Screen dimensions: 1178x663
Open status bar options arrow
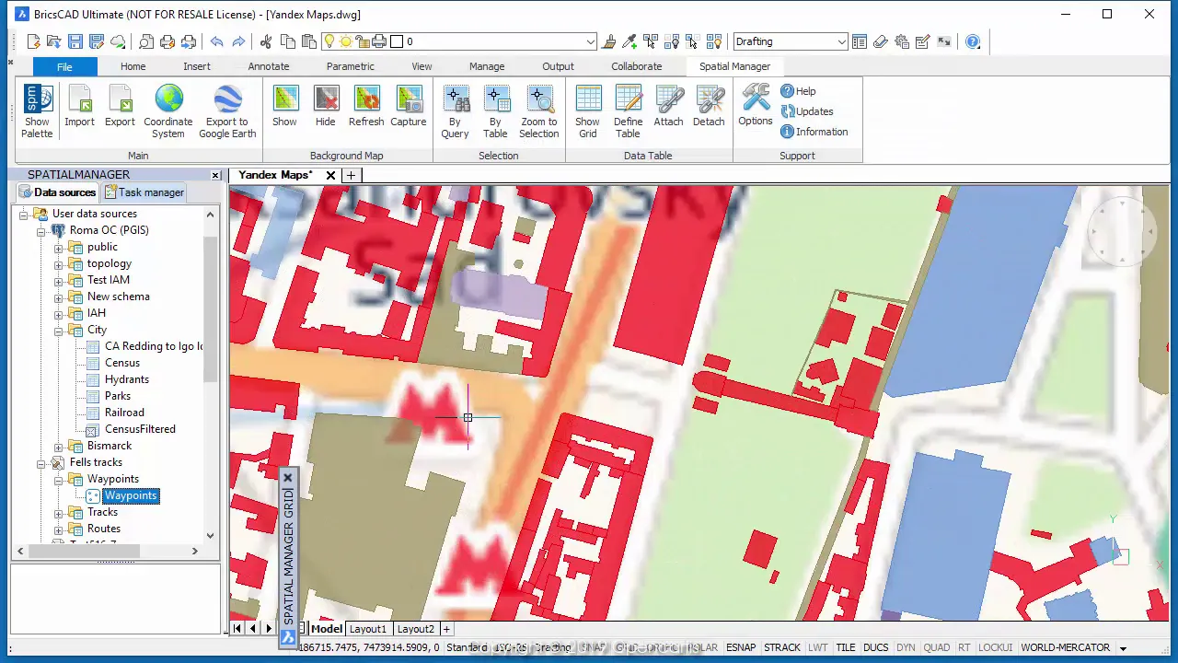(1123, 647)
